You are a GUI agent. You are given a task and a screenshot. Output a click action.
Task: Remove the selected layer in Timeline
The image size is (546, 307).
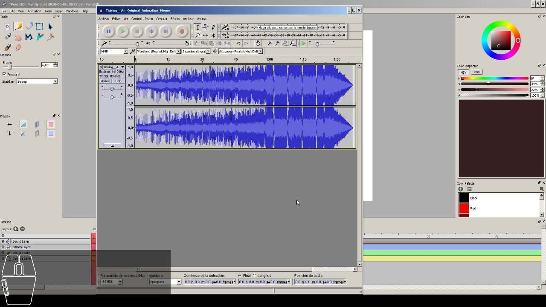point(23,229)
